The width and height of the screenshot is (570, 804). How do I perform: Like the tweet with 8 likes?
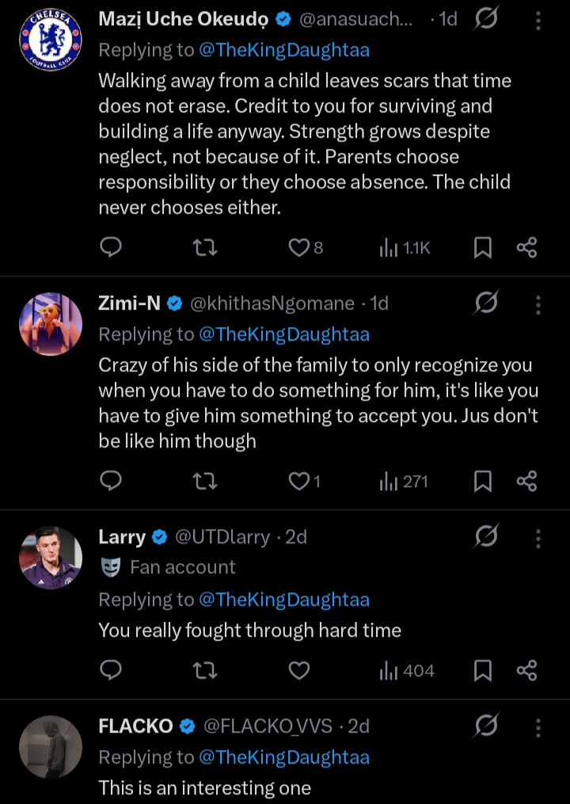coord(299,248)
